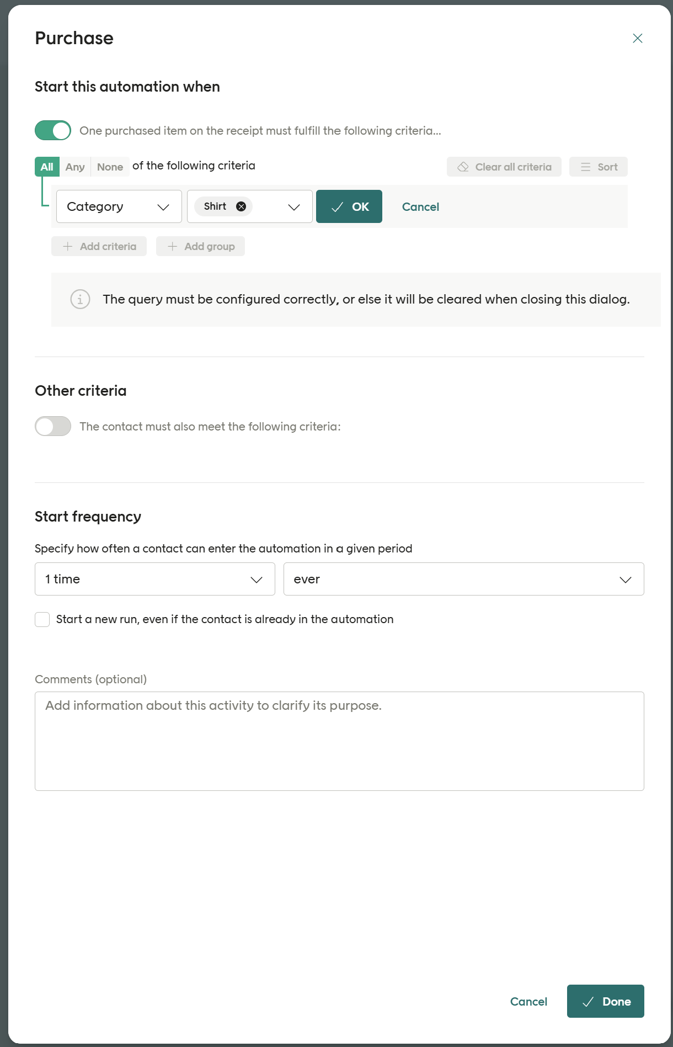Click the info icon beside query warning
Viewport: 673px width, 1047px height.
(x=80, y=299)
